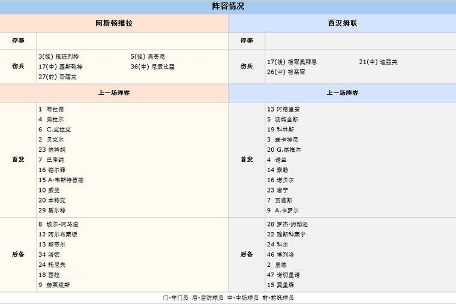Select substitute '24 科尔'
The height and width of the screenshot is (304, 456).
pos(278,245)
